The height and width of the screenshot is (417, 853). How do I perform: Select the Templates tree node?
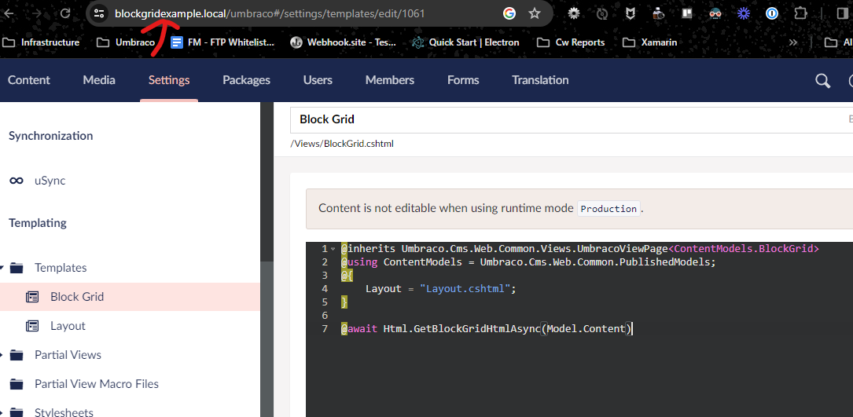[x=61, y=268]
